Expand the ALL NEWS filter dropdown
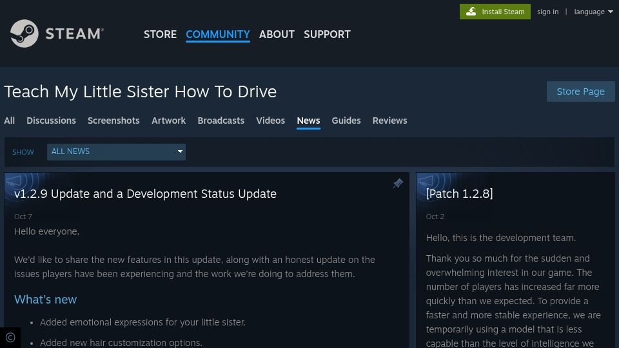Screen dimensions: 619x348 pos(116,152)
